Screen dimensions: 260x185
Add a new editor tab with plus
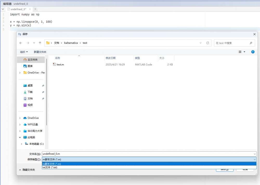35,9
